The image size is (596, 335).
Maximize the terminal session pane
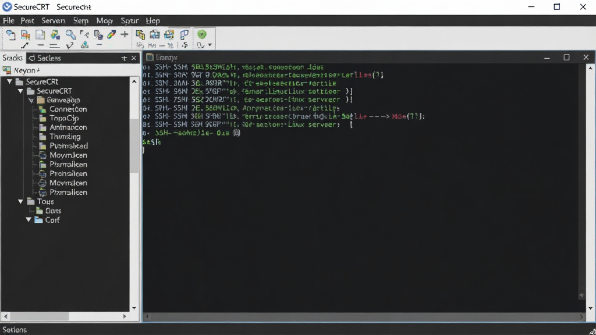click(x=566, y=58)
